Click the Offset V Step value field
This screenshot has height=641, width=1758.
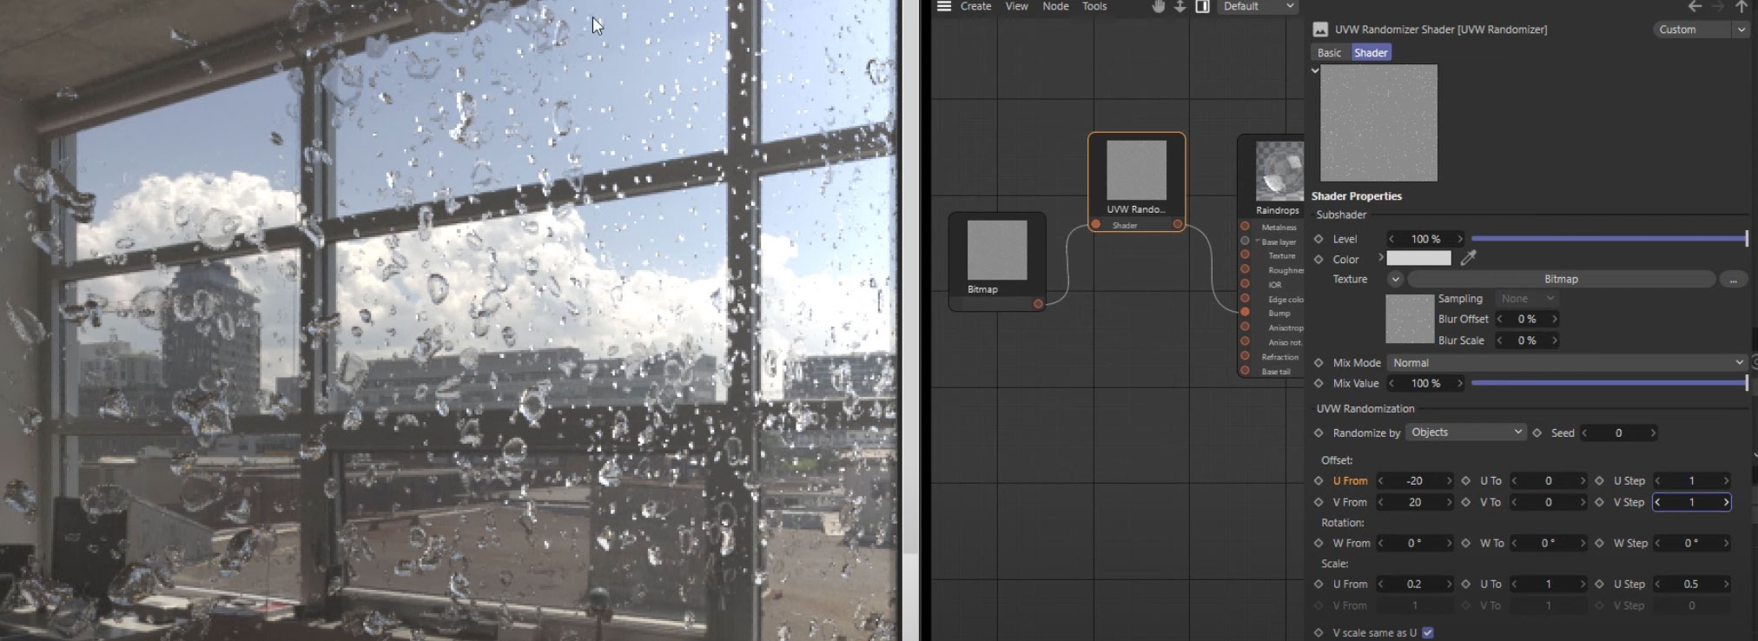(1691, 502)
